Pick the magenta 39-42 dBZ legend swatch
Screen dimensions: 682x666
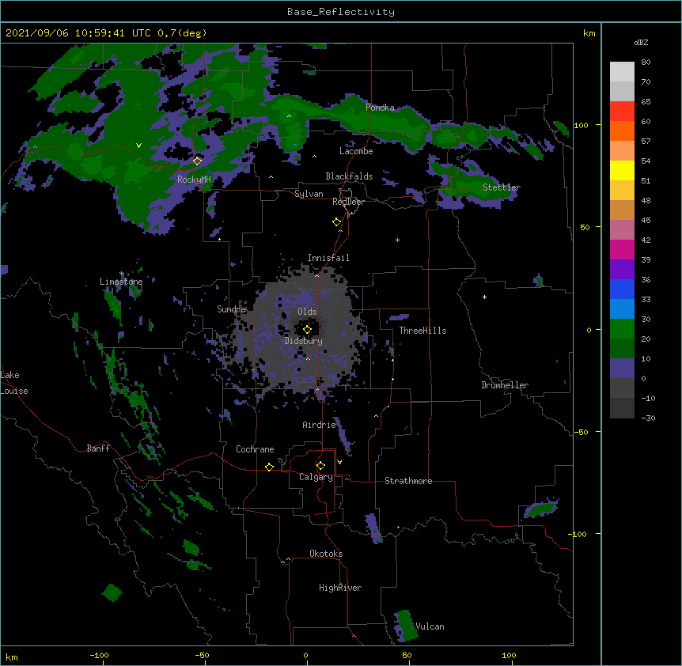coord(622,249)
